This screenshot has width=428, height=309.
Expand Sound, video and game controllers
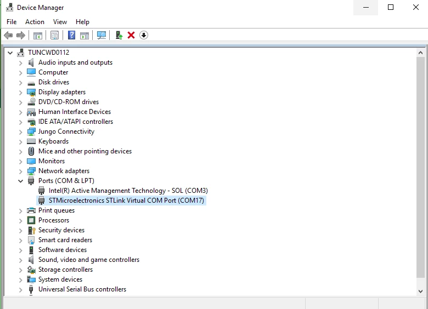click(x=20, y=260)
